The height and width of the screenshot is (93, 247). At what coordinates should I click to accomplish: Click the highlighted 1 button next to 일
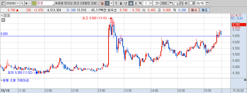tap(107, 3)
